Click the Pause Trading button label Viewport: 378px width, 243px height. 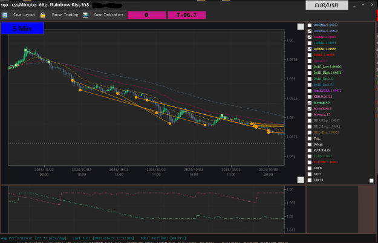click(x=65, y=15)
